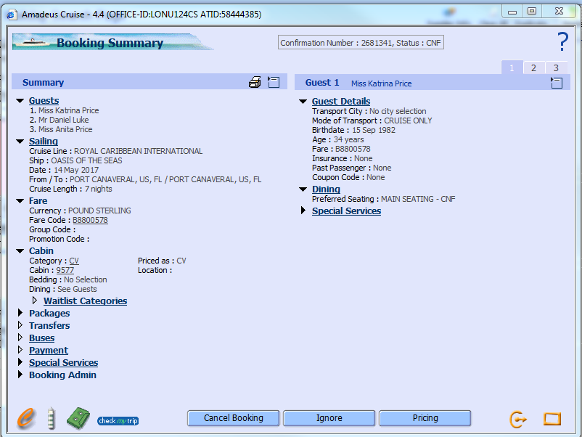Click the Amadeus Cruise title bar icon
Viewport: 582px width, 437px height.
click(11, 15)
